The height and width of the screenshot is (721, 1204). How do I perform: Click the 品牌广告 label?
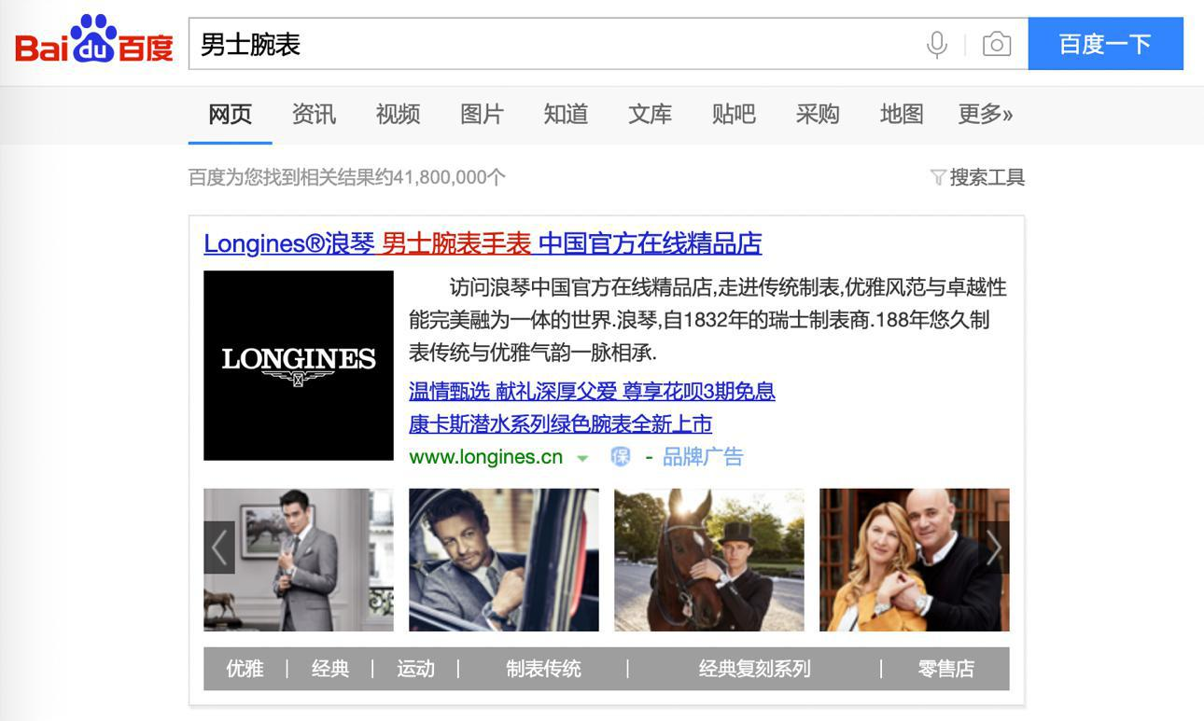pyautogui.click(x=703, y=457)
